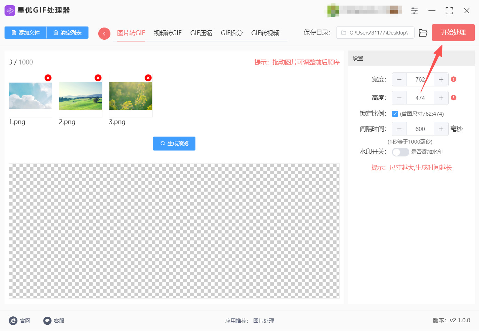Click the version v2.1.0.0 text
Screen dimensions: 479x331
coord(451,321)
